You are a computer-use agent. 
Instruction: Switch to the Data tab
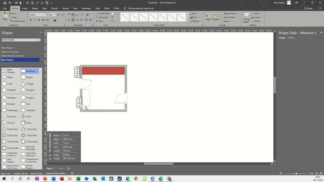(x=45, y=9)
